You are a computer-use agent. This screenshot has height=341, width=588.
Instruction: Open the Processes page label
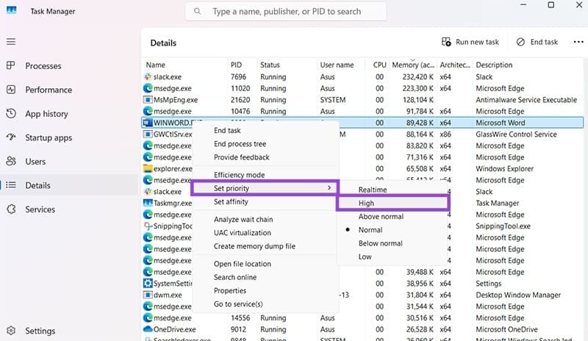(43, 66)
